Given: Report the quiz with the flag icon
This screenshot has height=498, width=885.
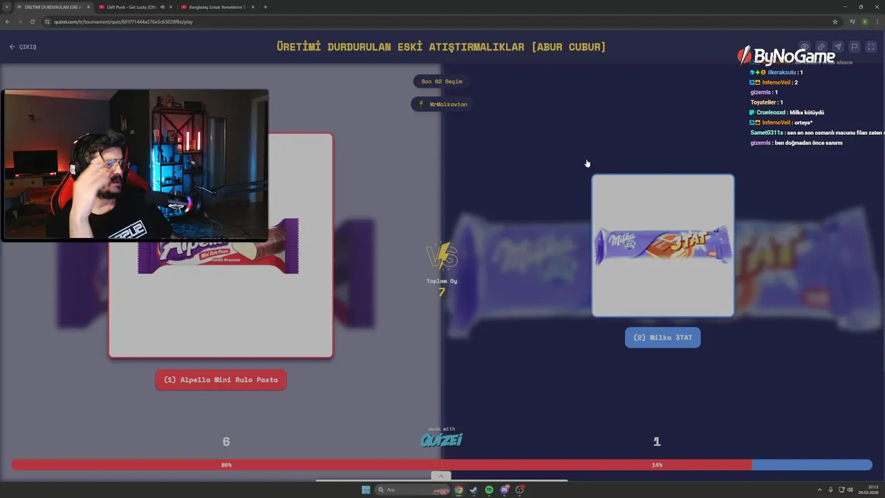Looking at the screenshot, I should coord(855,47).
